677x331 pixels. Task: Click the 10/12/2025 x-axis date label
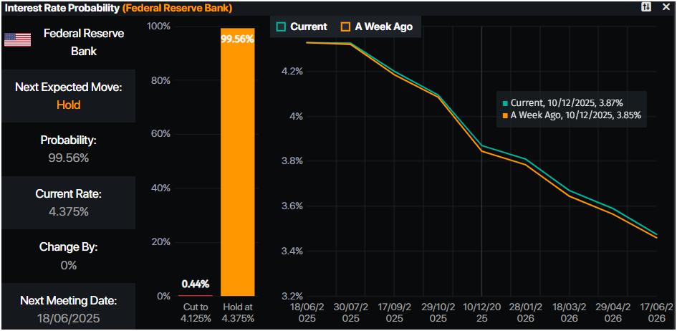[482, 313]
